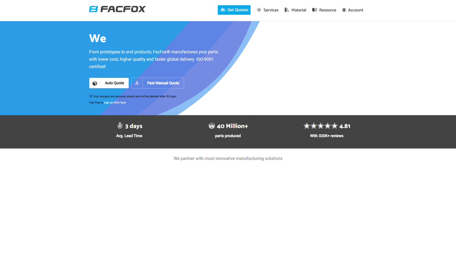
Task: Click the shield icon near secure storage note
Action: coord(91,97)
